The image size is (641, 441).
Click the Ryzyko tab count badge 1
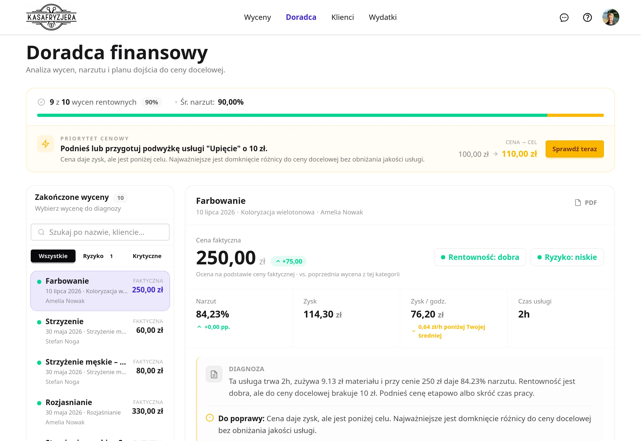(x=111, y=256)
